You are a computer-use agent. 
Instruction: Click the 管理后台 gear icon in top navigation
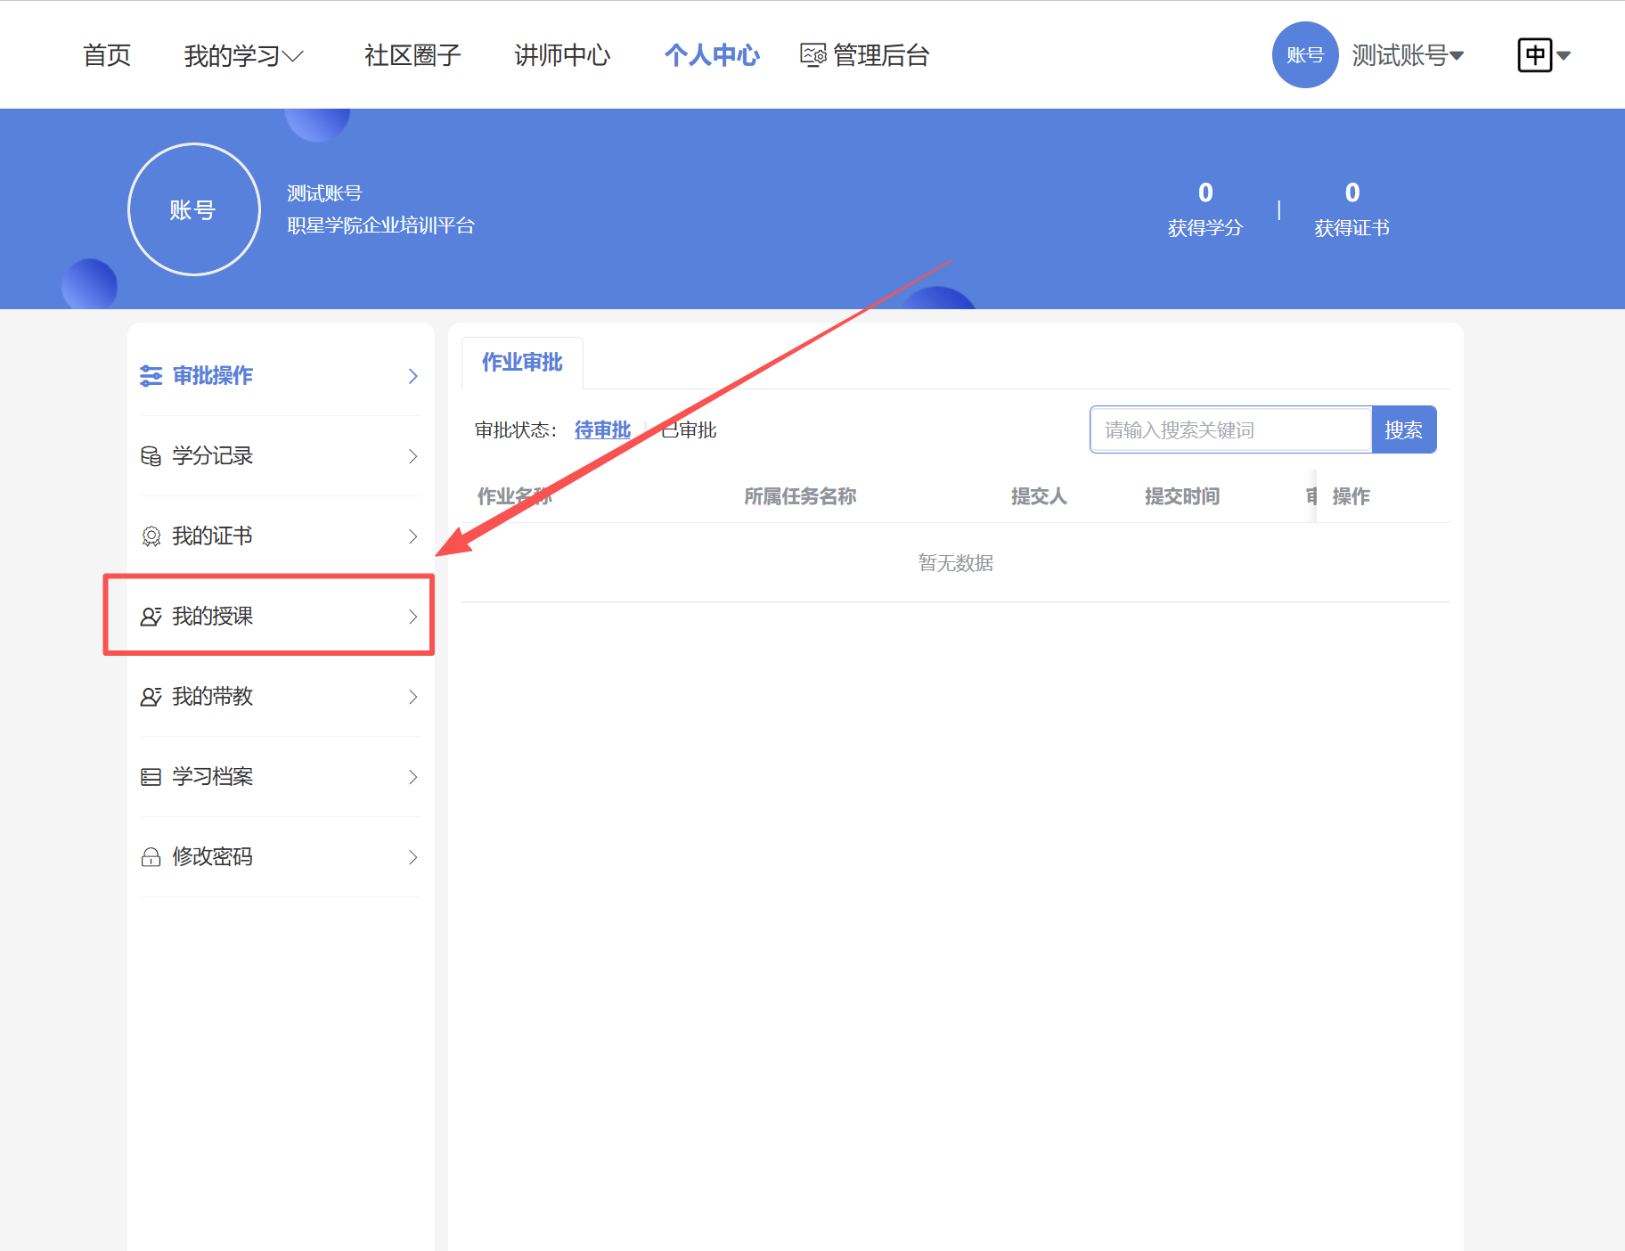point(811,54)
